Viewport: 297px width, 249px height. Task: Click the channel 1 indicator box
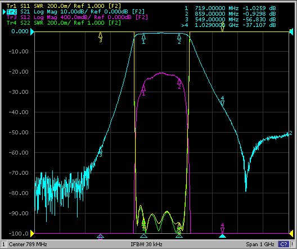point(3,245)
